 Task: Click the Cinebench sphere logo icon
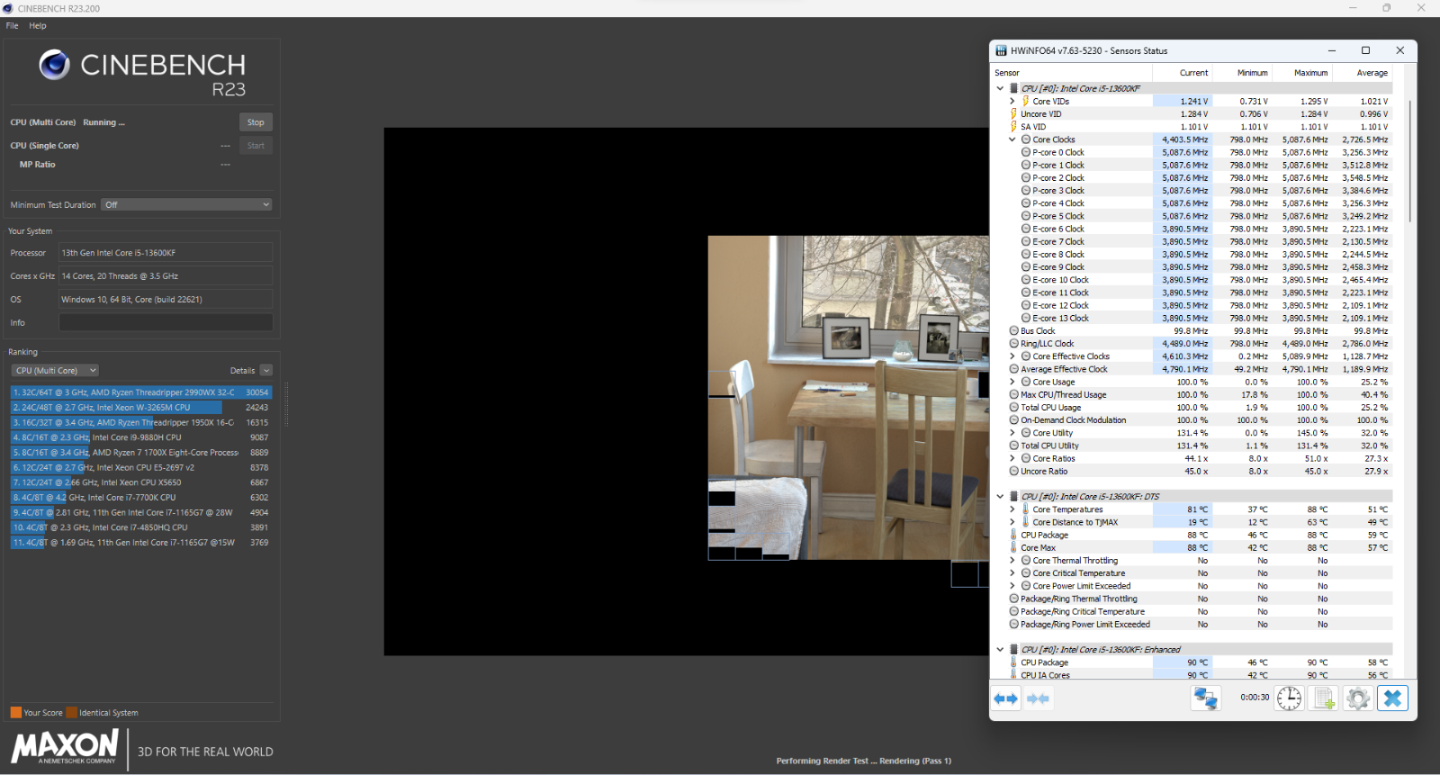54,65
